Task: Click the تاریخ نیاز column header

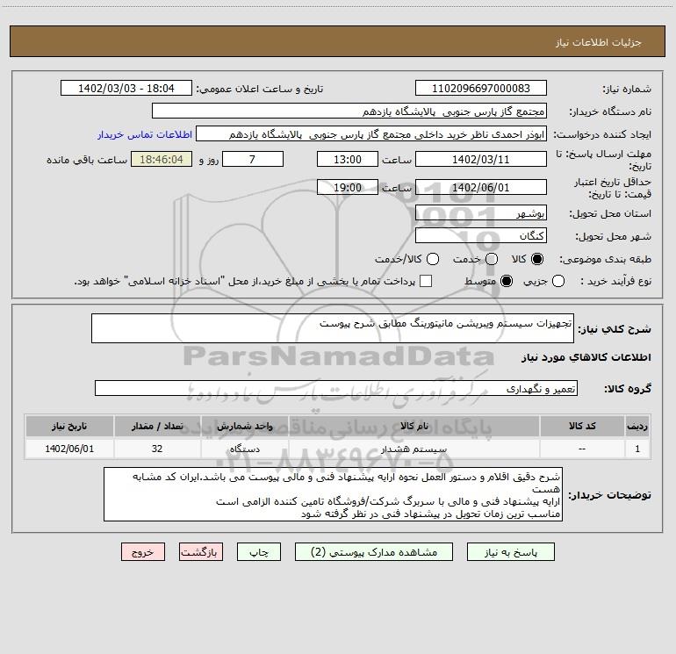Action: pos(69,426)
